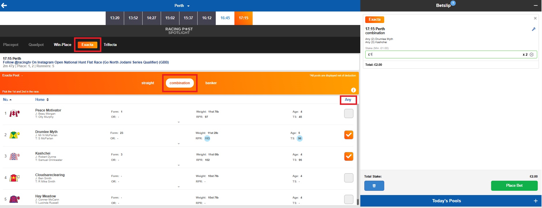Image resolution: width=542 pixels, height=208 pixels.
Task: Tick Any checkbox for Peace Motivator
Action: click(349, 113)
